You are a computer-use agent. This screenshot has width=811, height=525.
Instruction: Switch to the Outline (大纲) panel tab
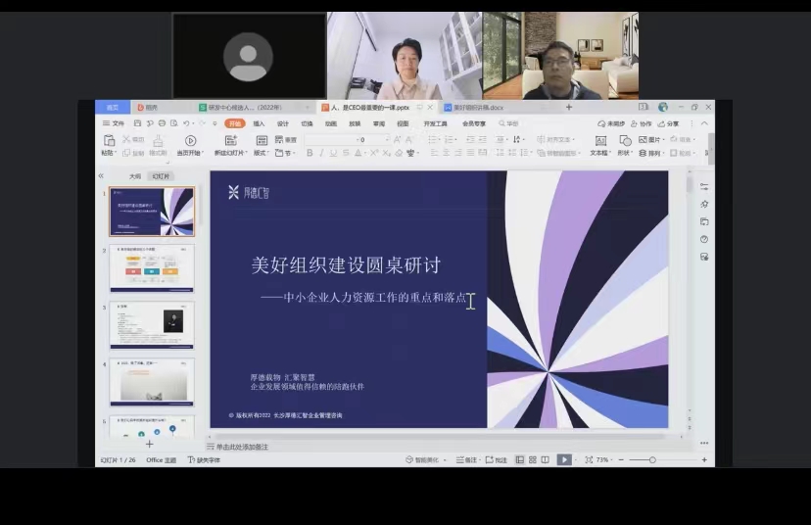click(135, 176)
